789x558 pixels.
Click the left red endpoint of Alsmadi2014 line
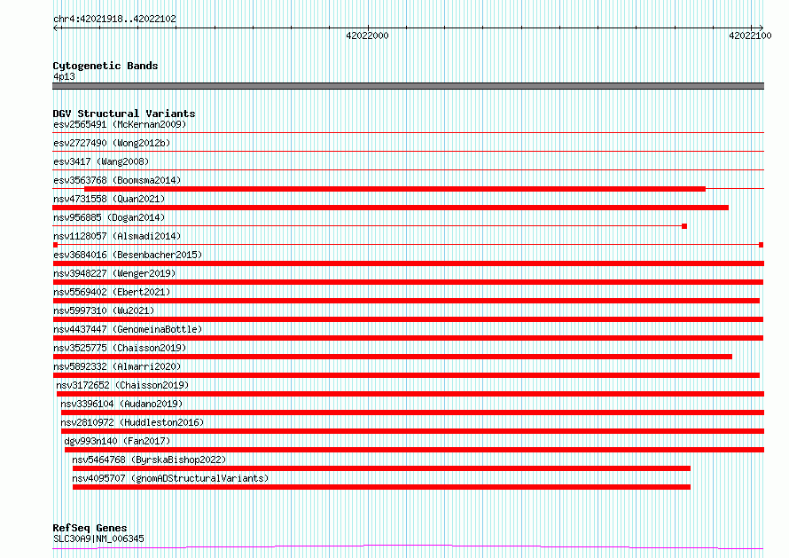click(x=55, y=245)
